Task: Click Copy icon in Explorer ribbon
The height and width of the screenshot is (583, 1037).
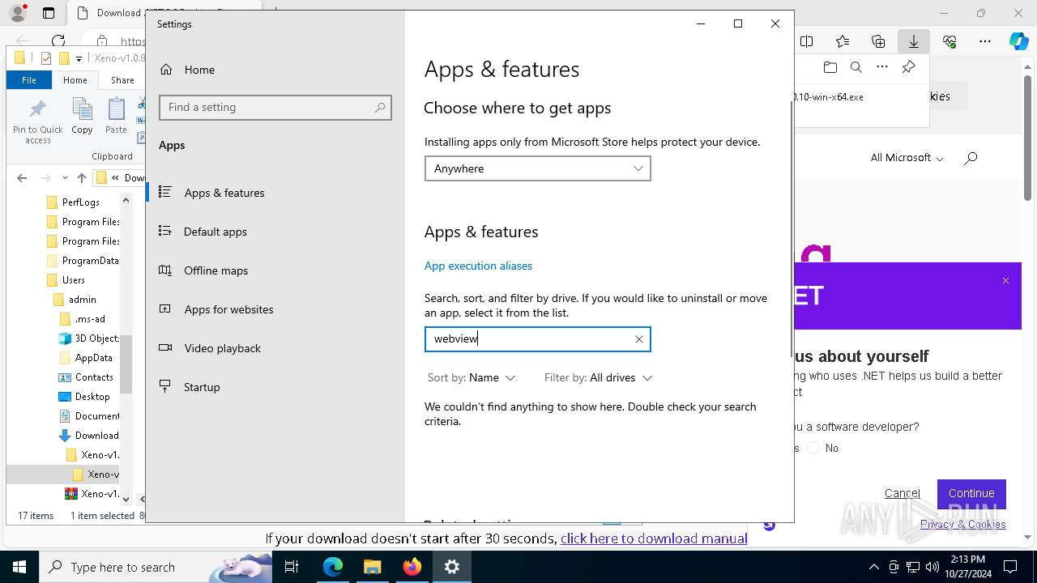Action: [x=82, y=116]
